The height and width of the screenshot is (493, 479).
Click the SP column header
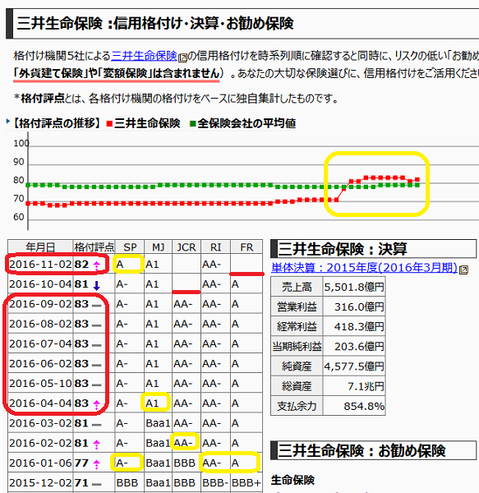point(130,247)
